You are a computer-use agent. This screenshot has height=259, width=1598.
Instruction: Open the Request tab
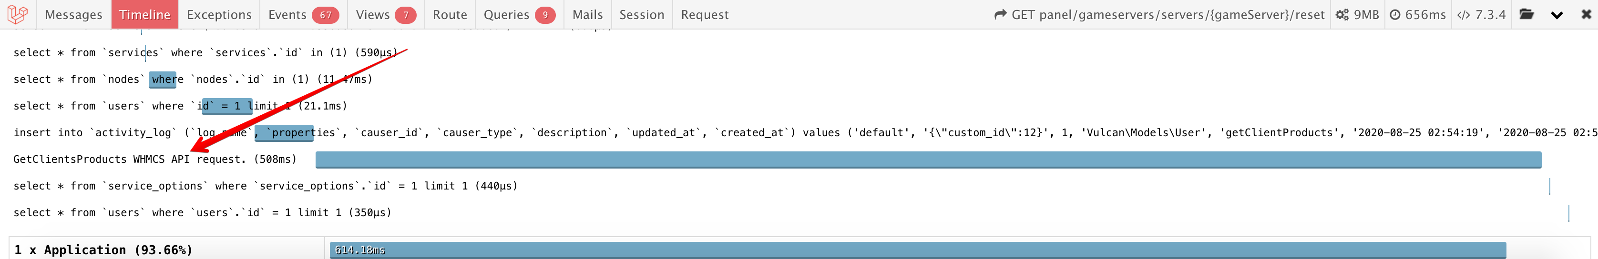[705, 15]
